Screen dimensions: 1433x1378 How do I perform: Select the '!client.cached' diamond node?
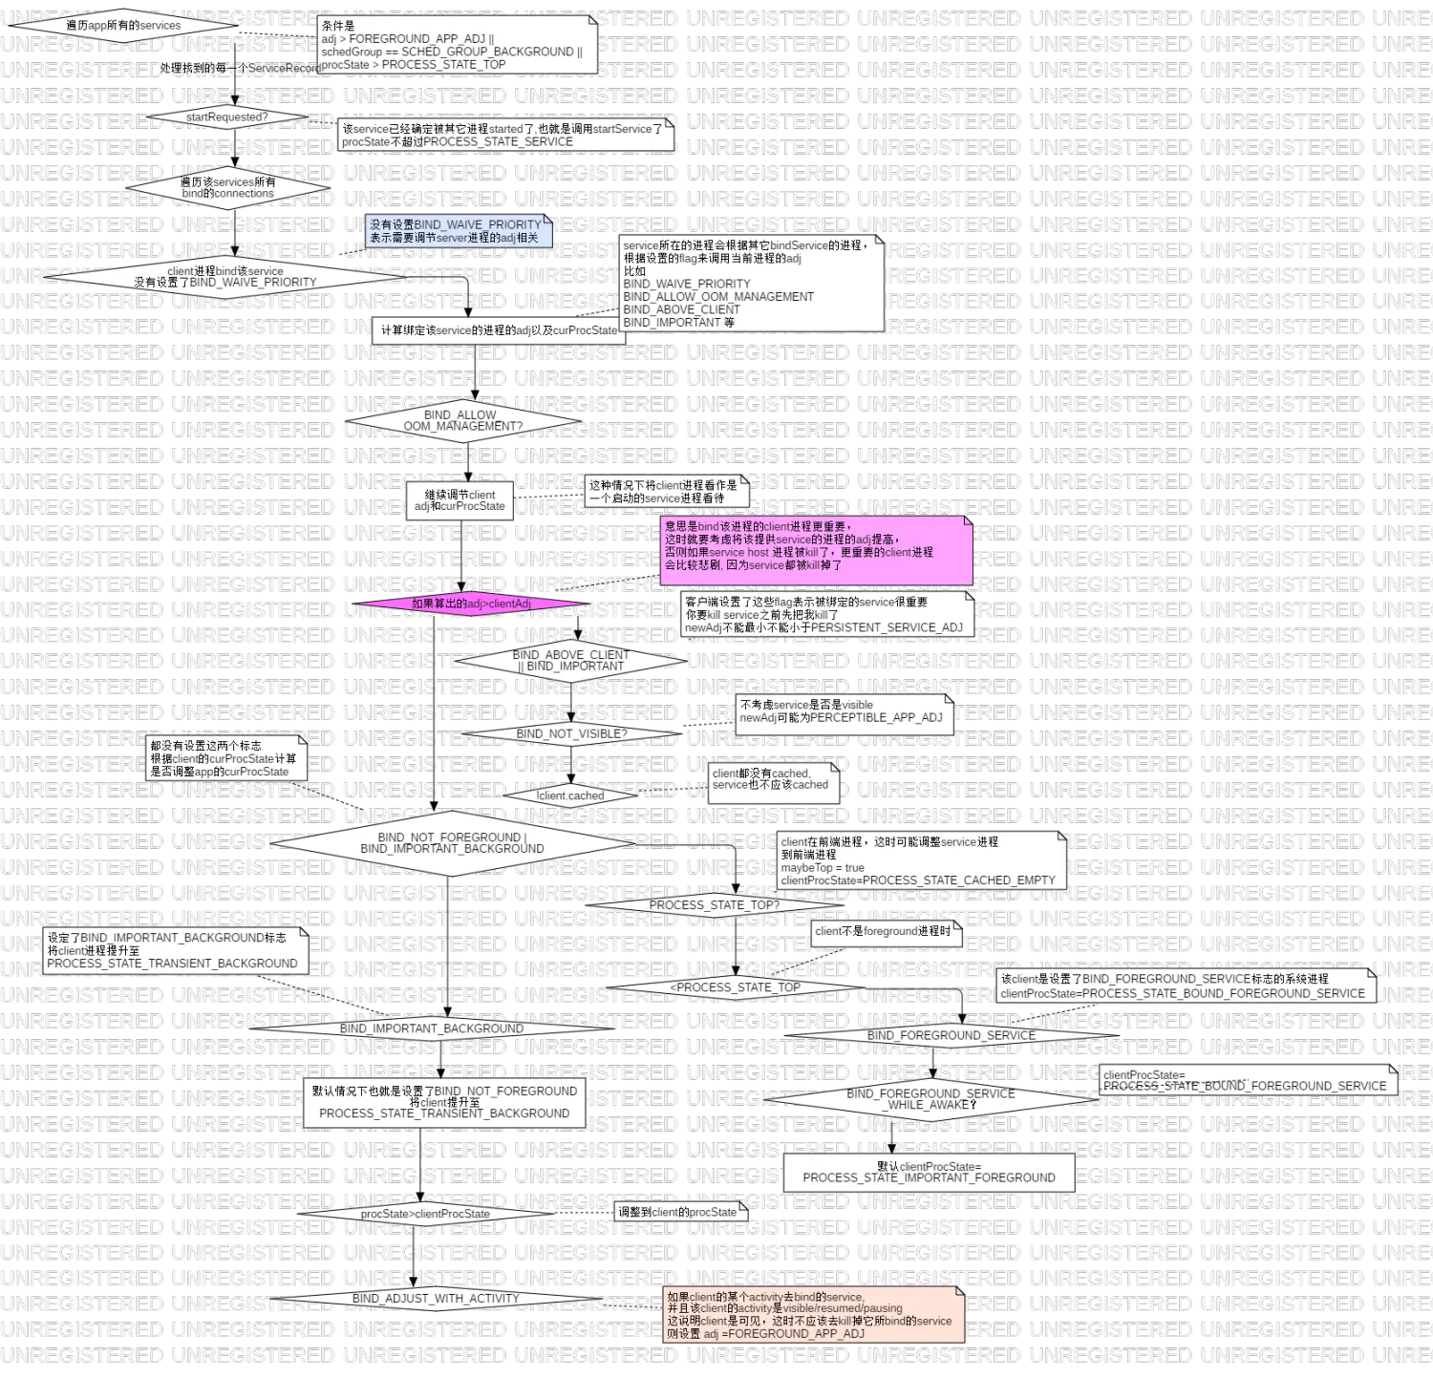(x=570, y=795)
